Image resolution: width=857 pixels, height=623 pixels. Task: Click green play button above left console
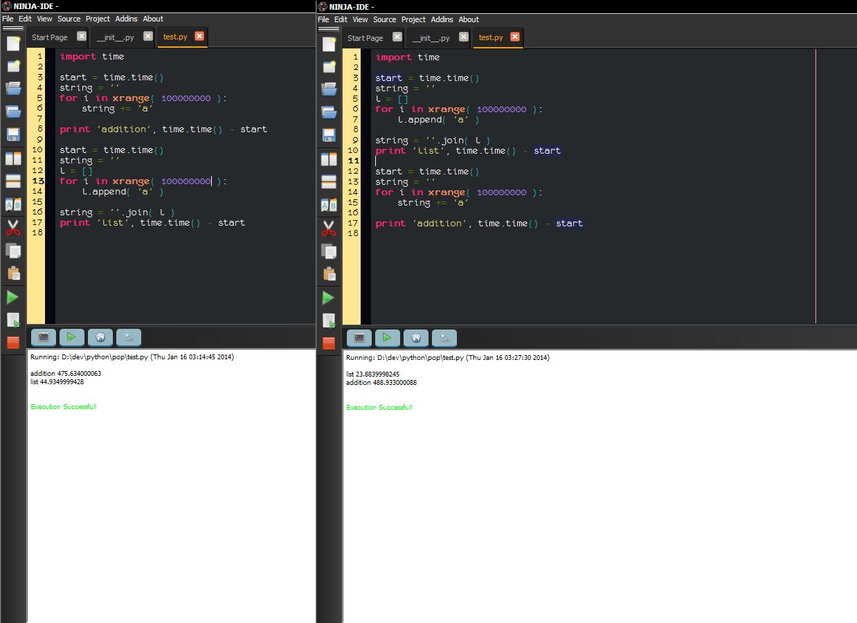(x=71, y=337)
